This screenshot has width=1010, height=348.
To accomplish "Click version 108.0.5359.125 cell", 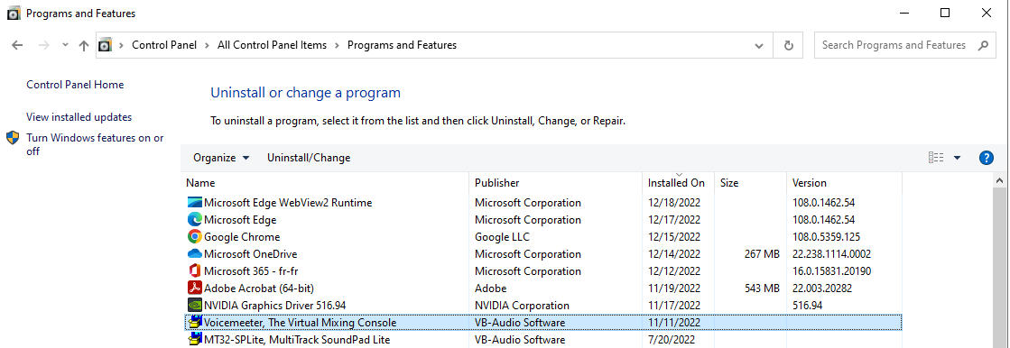I will (827, 237).
